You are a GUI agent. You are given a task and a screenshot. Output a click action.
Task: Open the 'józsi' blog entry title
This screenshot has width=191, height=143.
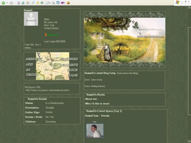point(87,80)
